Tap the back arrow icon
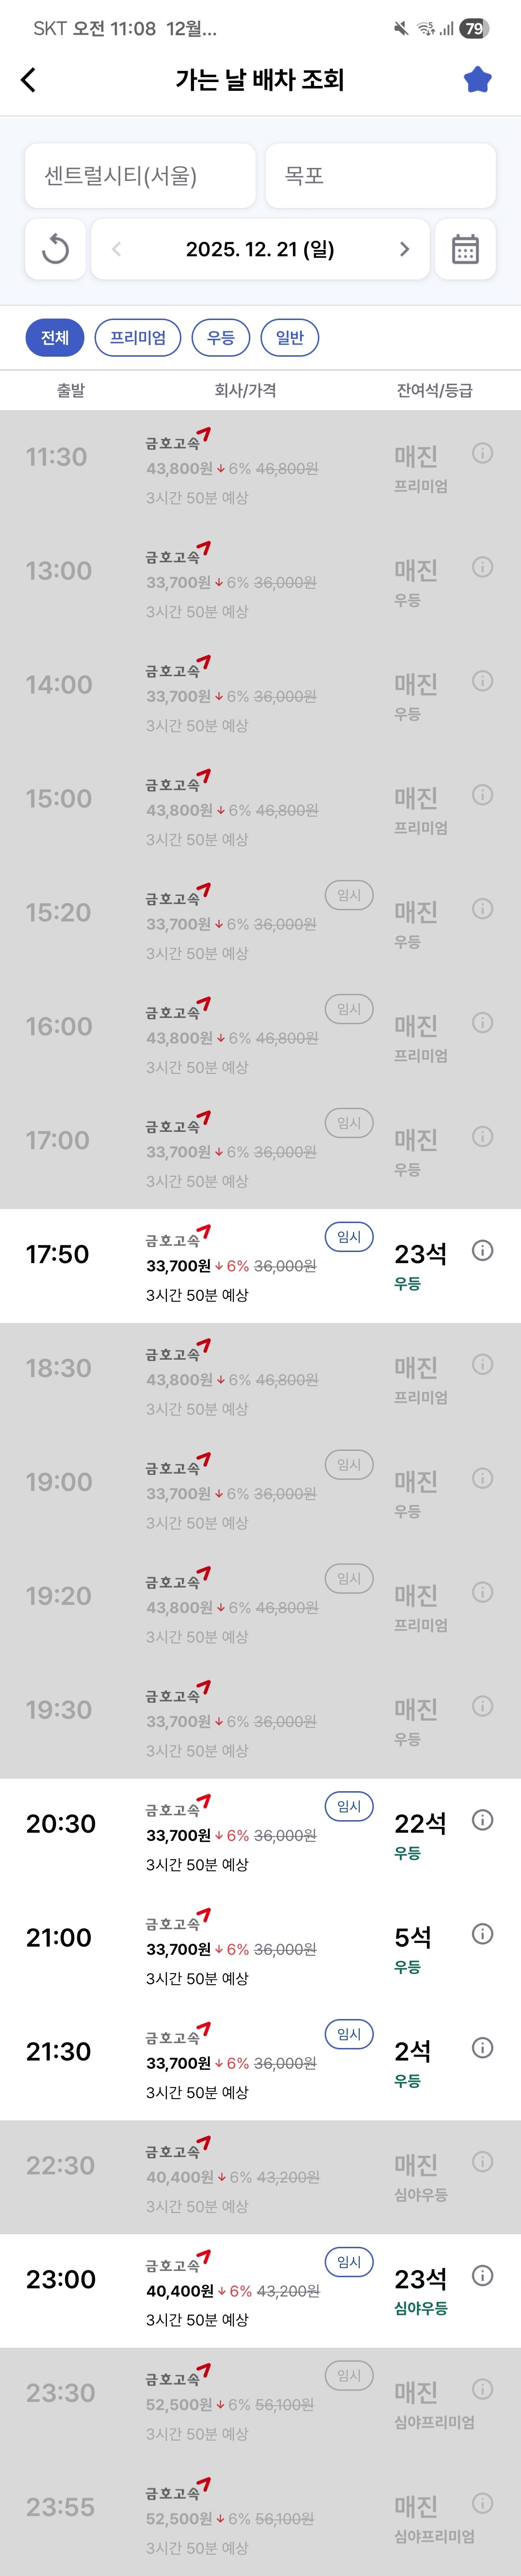Screen dimensions: 521x2576 (29, 80)
